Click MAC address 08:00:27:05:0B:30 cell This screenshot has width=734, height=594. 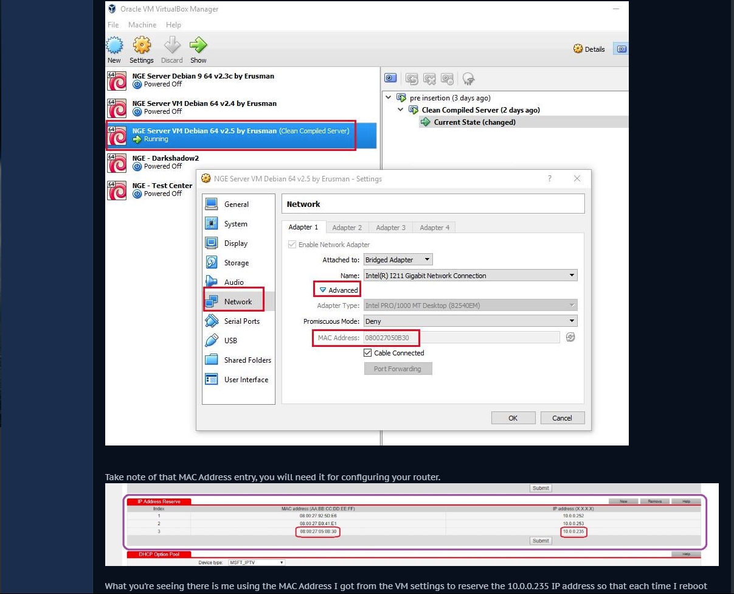coord(319,531)
